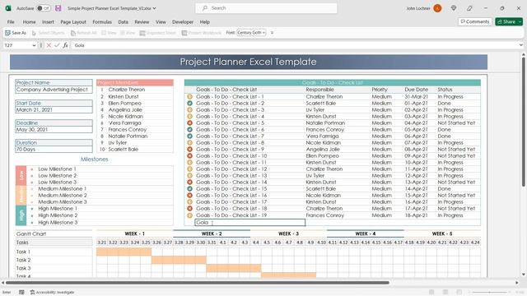Image resolution: width=527 pixels, height=296 pixels.
Task: Click the orange status icon of Check List - 19
Action: [189, 215]
